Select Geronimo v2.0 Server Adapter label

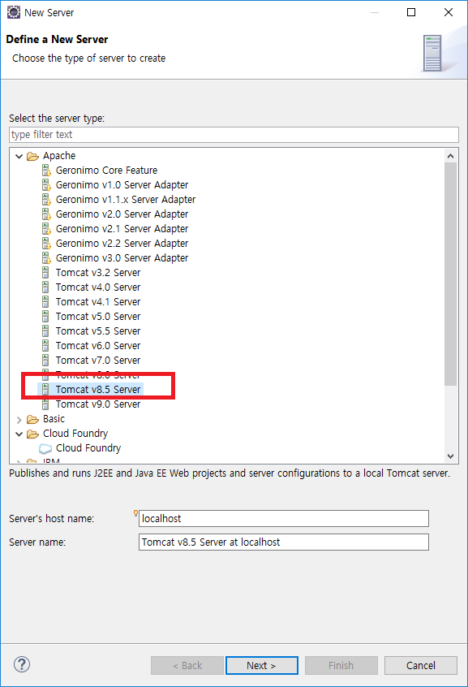[122, 214]
